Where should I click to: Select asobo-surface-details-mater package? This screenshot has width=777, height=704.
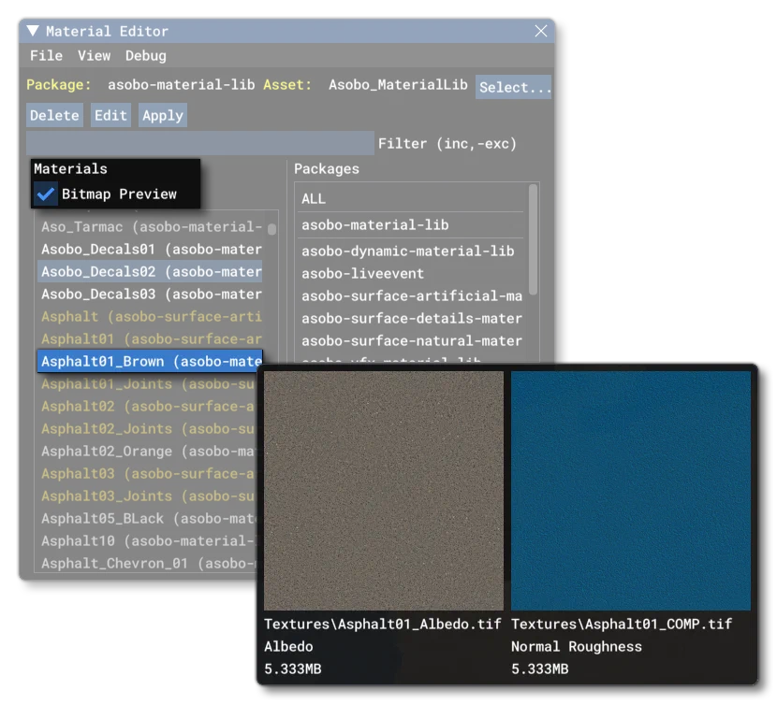click(x=411, y=318)
